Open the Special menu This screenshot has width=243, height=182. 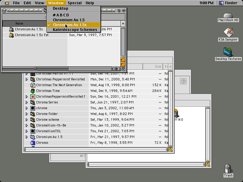pyautogui.click(x=75, y=3)
